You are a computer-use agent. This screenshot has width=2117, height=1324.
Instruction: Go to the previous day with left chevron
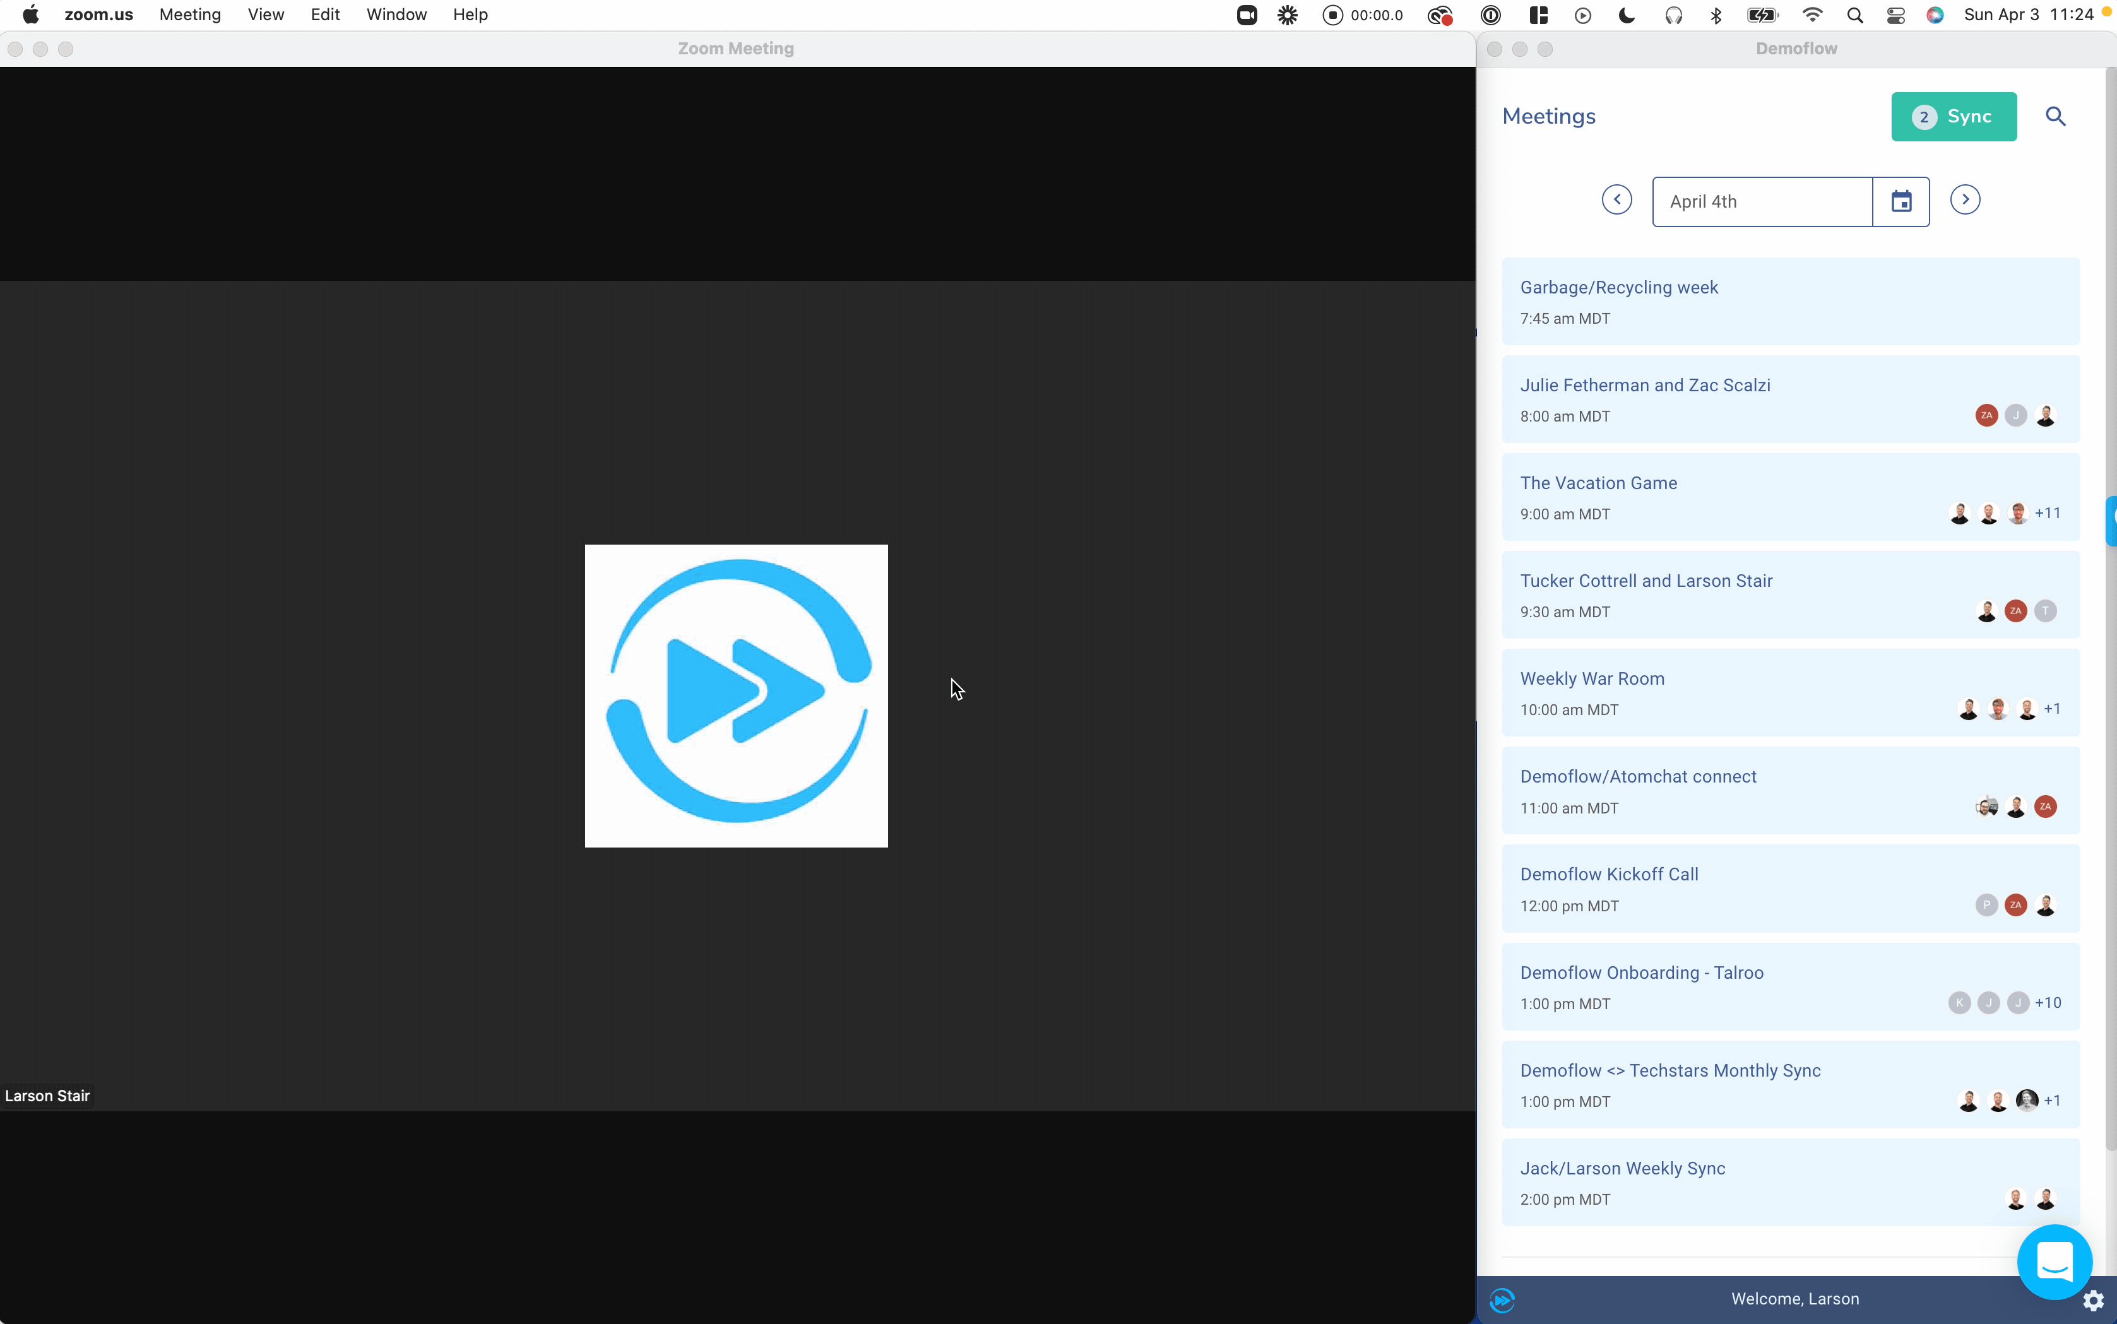coord(1616,199)
